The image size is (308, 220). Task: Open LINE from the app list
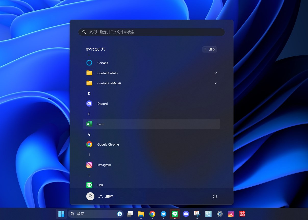pyautogui.click(x=152, y=185)
